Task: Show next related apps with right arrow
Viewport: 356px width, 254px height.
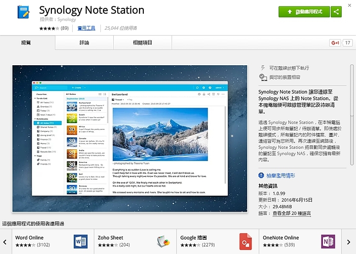Action: 349,242
